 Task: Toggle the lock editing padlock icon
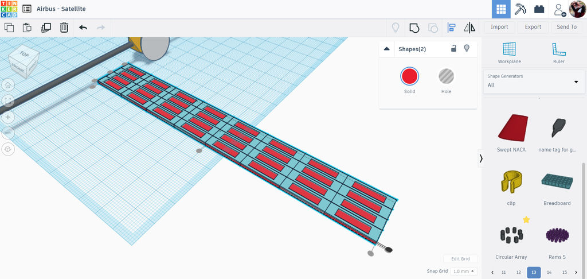(x=453, y=48)
